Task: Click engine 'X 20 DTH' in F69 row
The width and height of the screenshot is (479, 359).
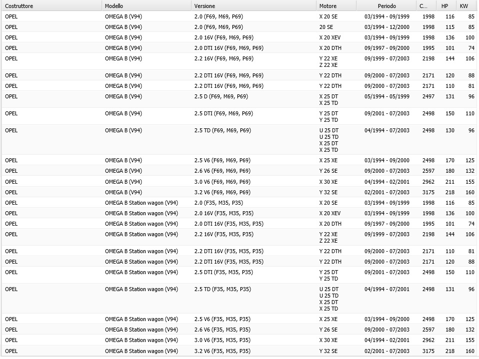Action: [x=330, y=48]
